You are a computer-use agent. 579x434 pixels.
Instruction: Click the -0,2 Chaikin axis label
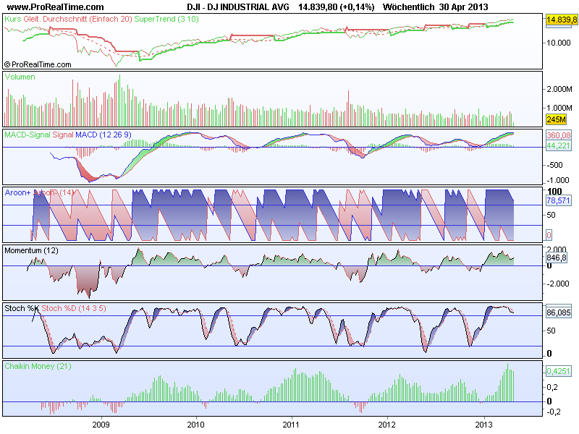click(553, 412)
